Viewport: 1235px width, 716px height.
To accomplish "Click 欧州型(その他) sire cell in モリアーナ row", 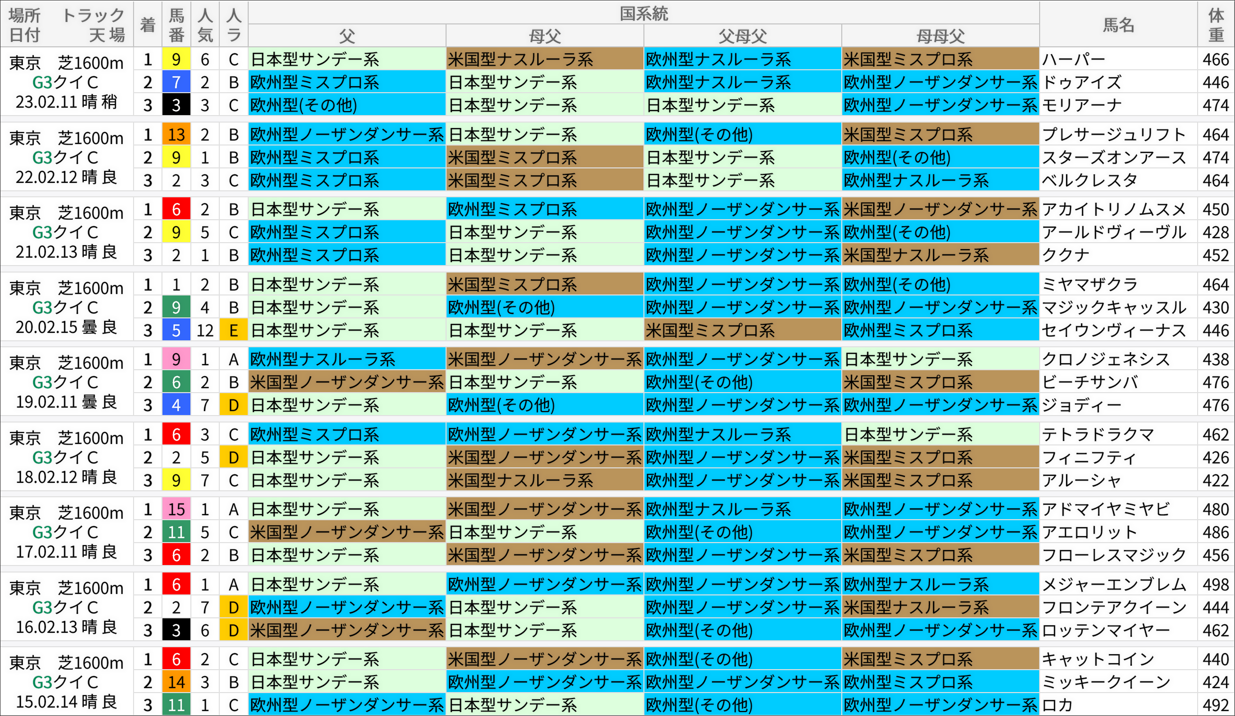I will pos(347,106).
